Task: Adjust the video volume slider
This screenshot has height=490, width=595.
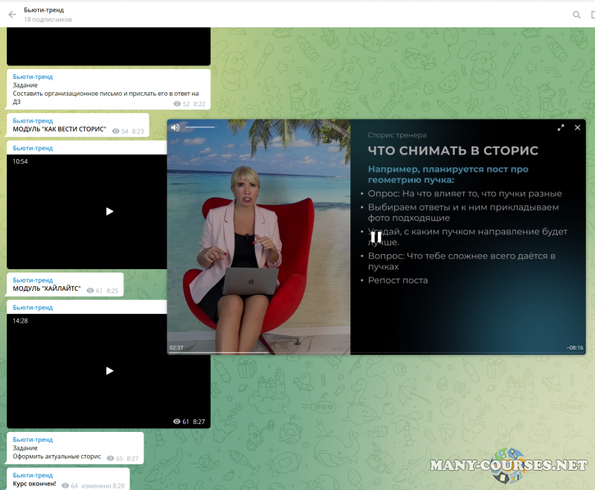Action: coord(199,127)
